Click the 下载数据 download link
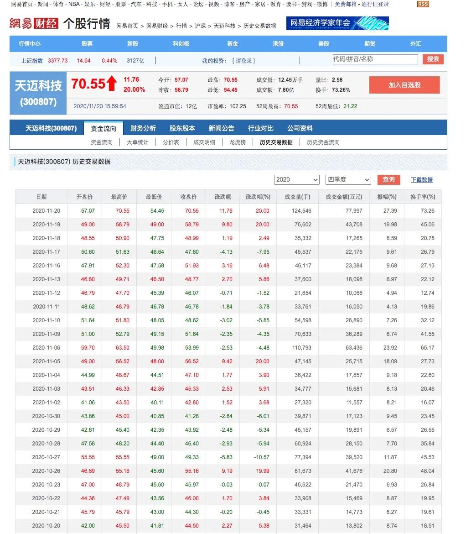 [421, 180]
